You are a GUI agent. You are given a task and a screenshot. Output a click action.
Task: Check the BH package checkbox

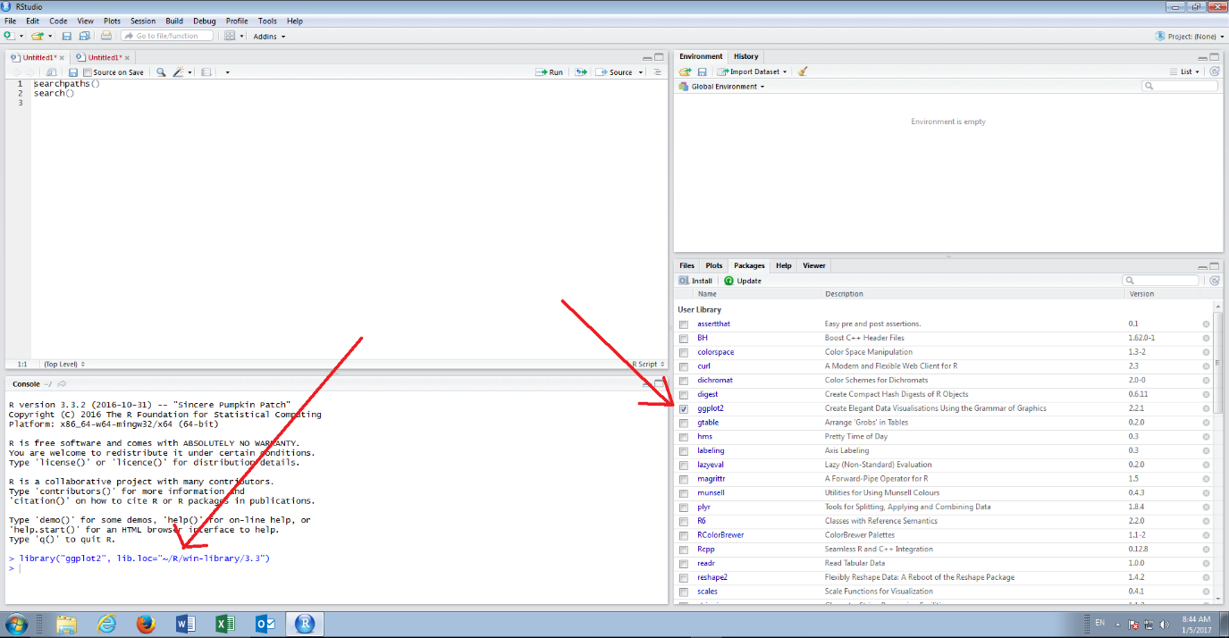(684, 339)
